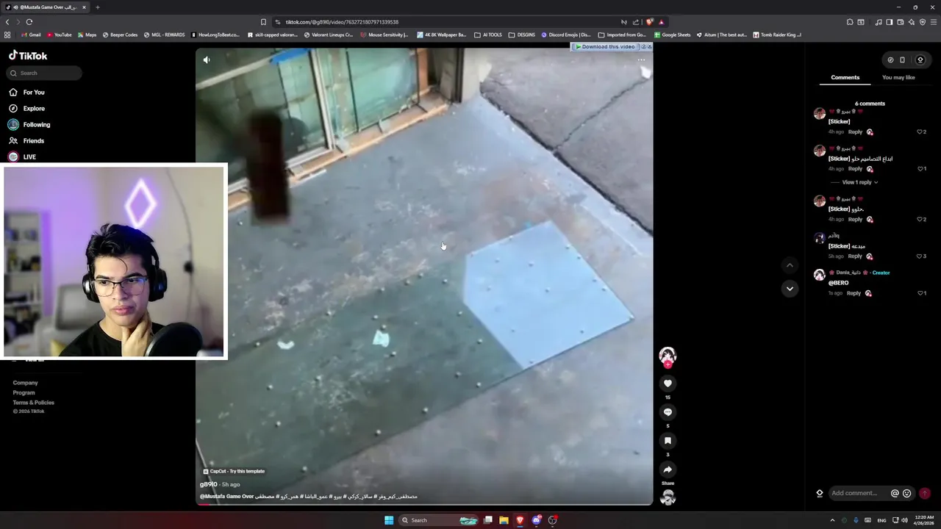The height and width of the screenshot is (529, 941).
Task: Unmute the video with speaker icon
Action: [207, 60]
